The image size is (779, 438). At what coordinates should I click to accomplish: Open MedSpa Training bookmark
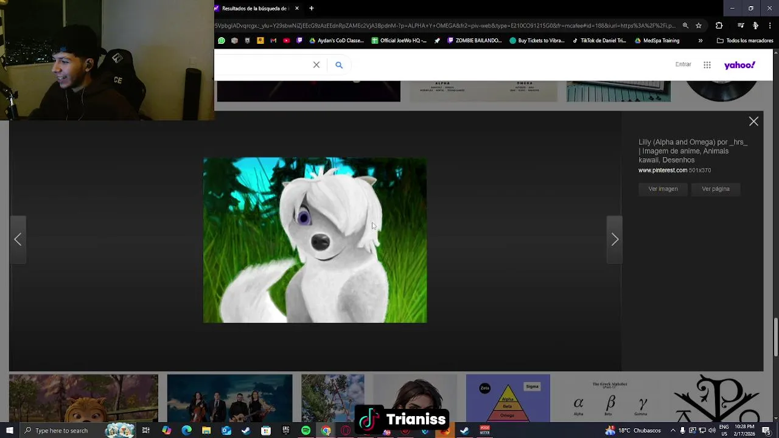click(x=657, y=41)
